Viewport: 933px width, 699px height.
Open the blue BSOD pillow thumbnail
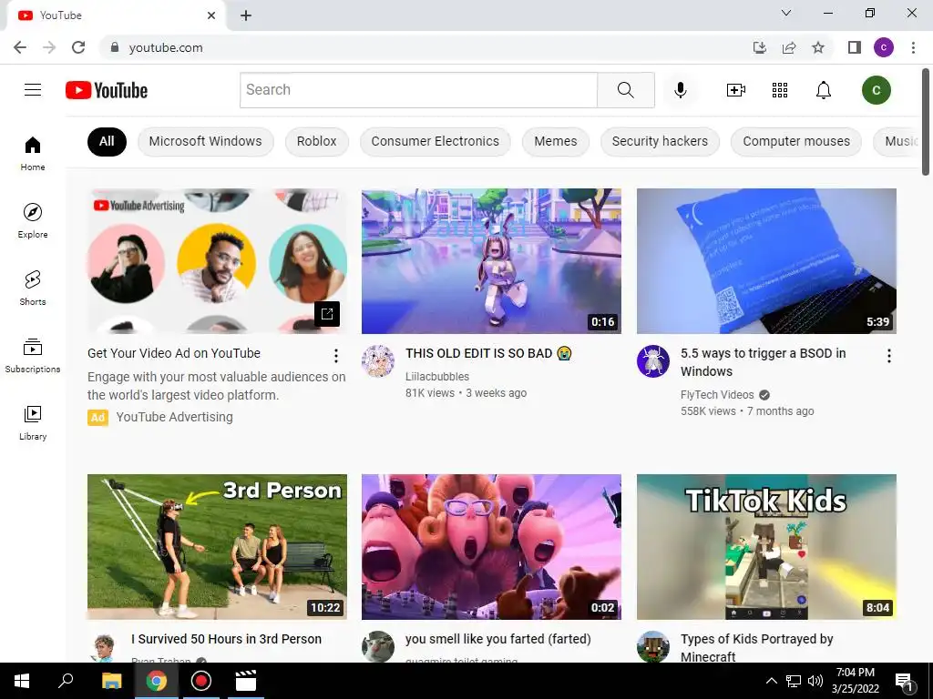[x=766, y=261]
